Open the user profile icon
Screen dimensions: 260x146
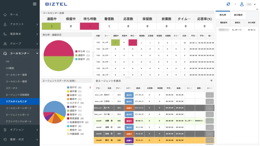pos(242,4)
